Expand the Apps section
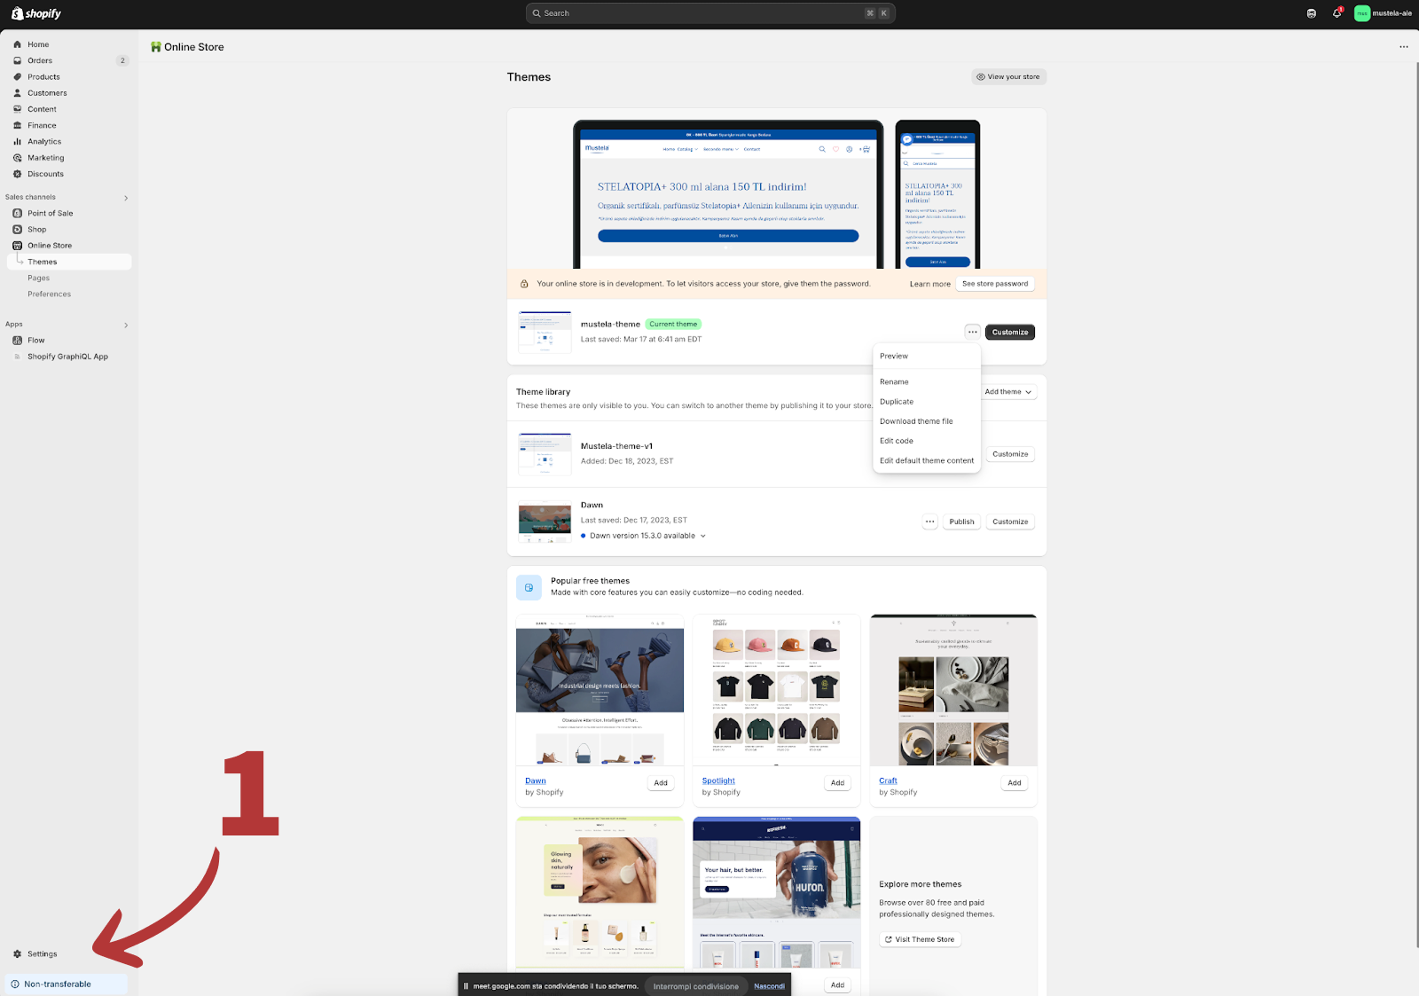 click(x=126, y=325)
